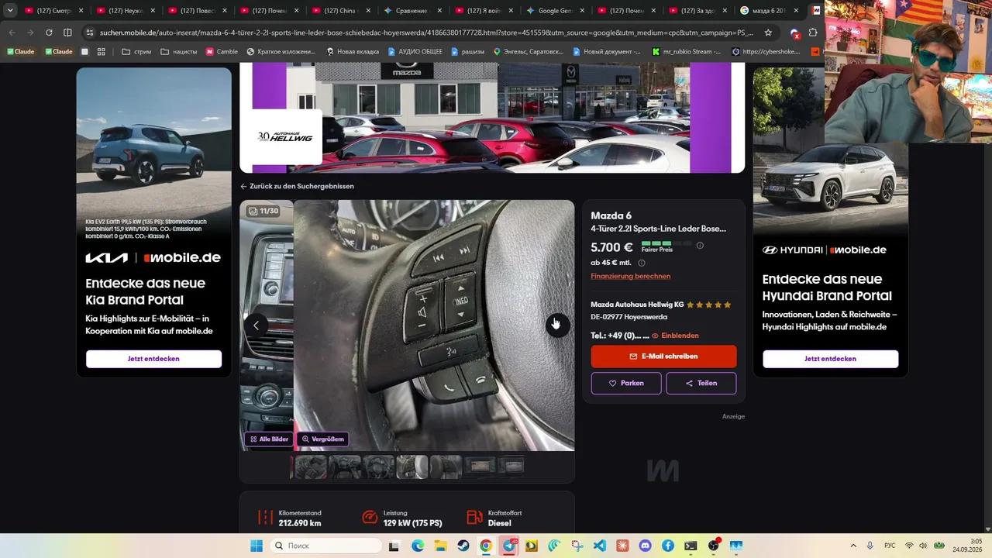Go back via Zurück zu den Suchergebnissen
992x558 pixels.
[x=297, y=186]
